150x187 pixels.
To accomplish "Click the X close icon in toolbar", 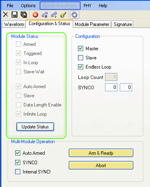I will pyautogui.click(x=6, y=14).
